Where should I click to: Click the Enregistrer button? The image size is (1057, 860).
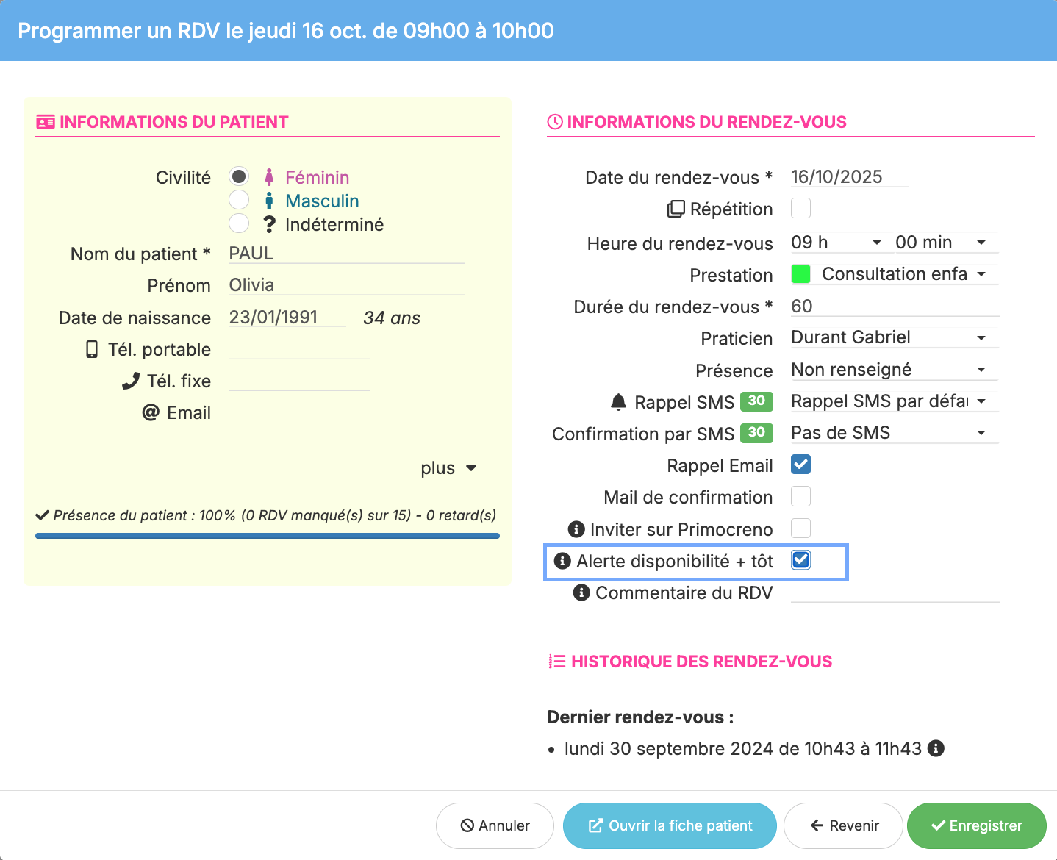(976, 825)
